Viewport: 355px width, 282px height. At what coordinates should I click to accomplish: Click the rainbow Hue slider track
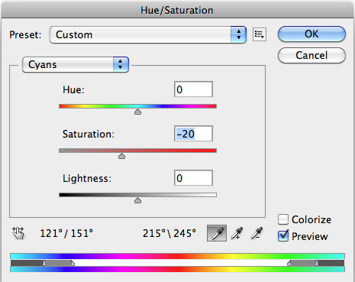point(137,106)
